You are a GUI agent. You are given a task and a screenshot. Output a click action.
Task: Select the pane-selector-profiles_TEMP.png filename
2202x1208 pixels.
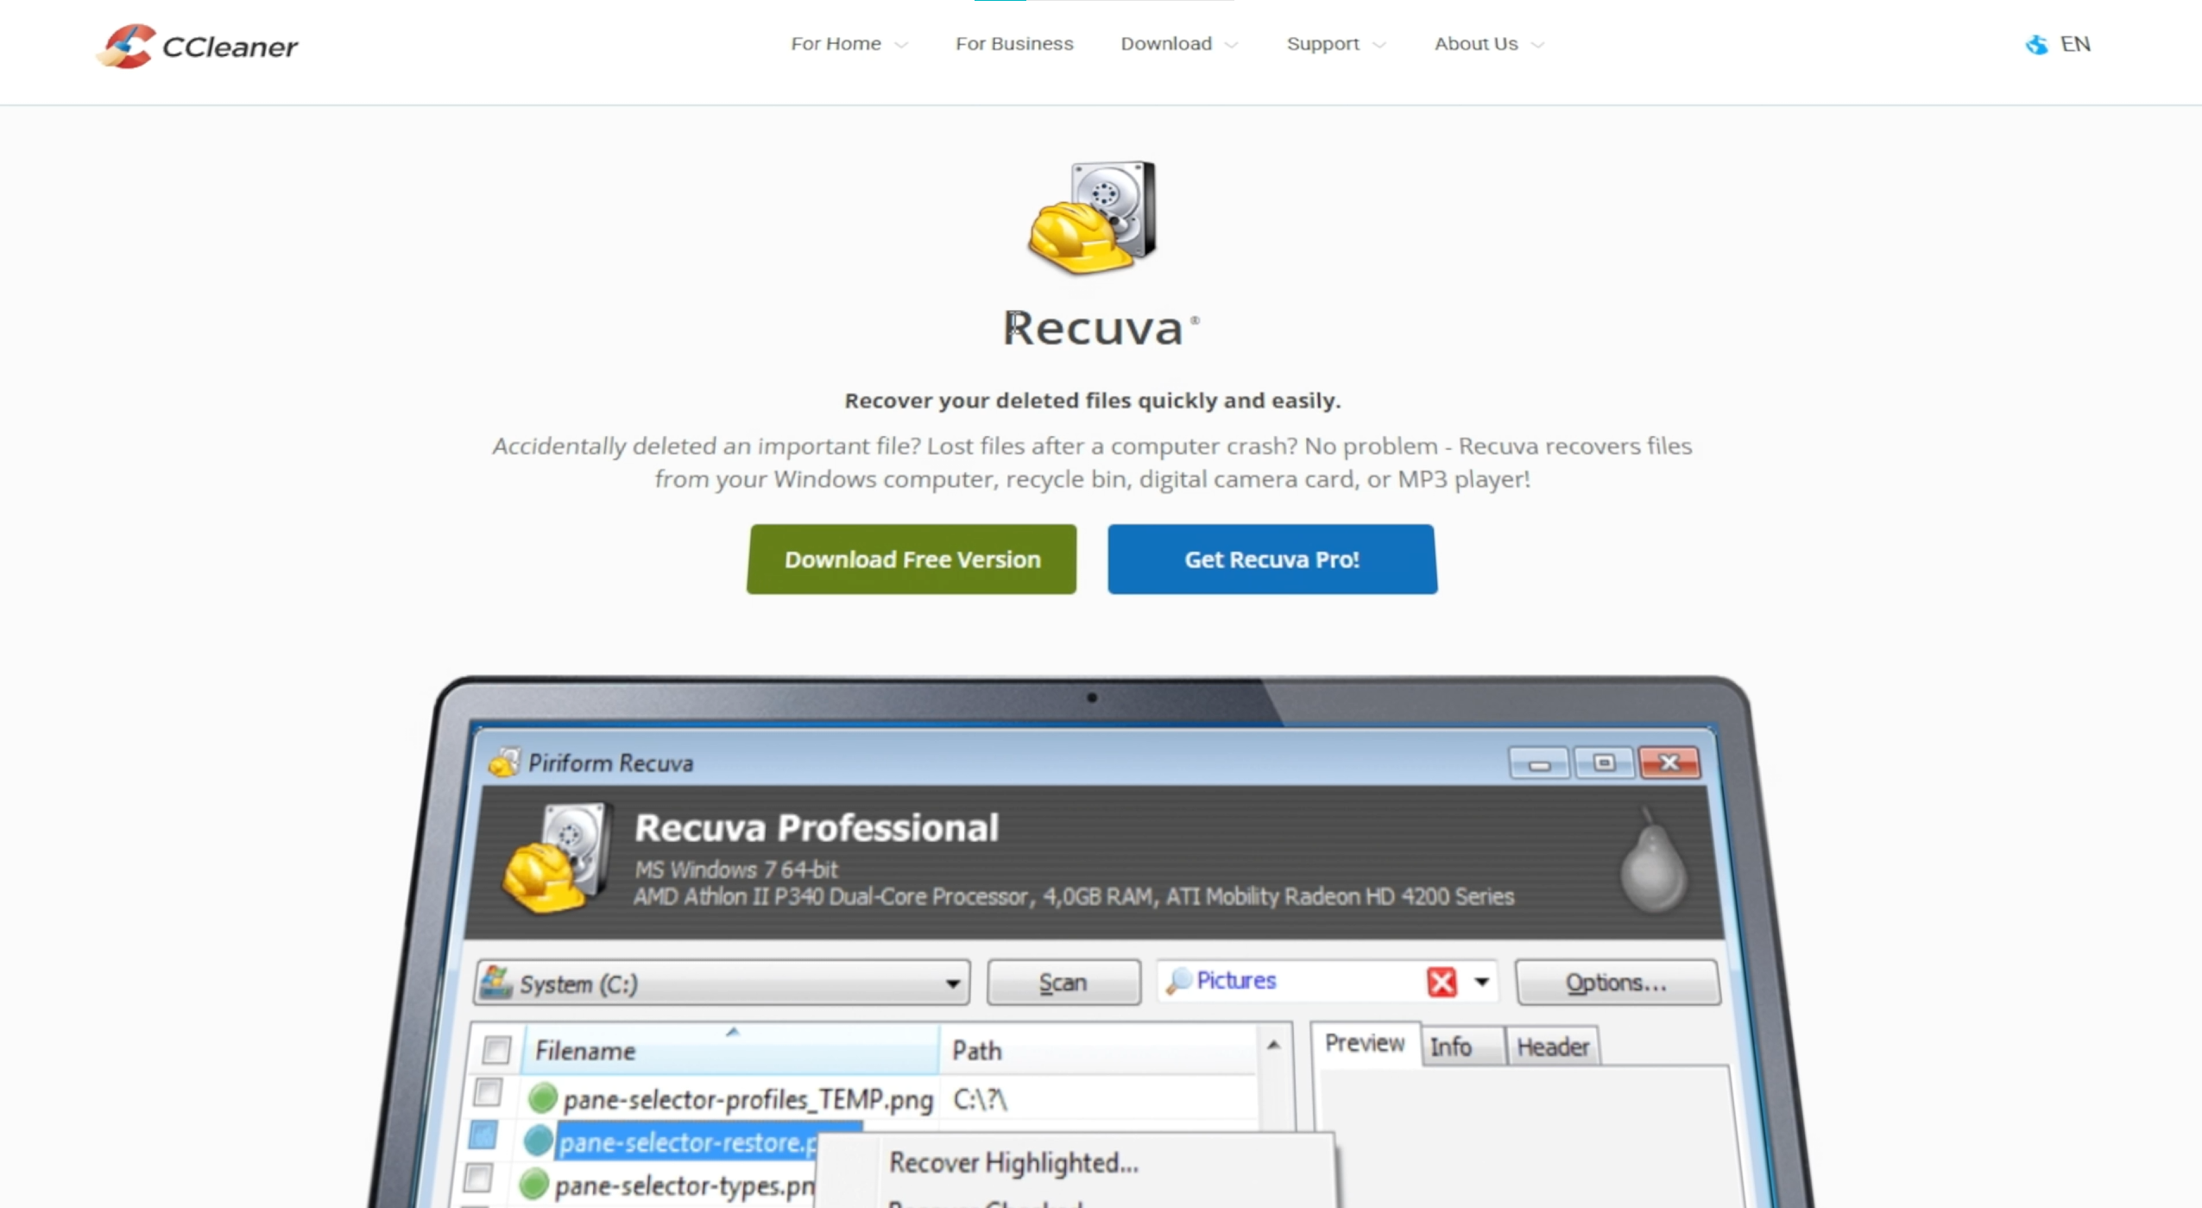748,1099
